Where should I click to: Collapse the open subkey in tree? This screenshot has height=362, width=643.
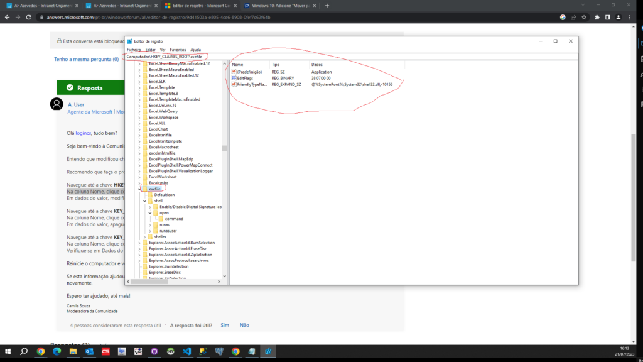150,213
